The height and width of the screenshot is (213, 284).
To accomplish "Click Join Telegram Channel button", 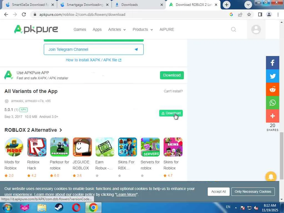I will point(94,49).
